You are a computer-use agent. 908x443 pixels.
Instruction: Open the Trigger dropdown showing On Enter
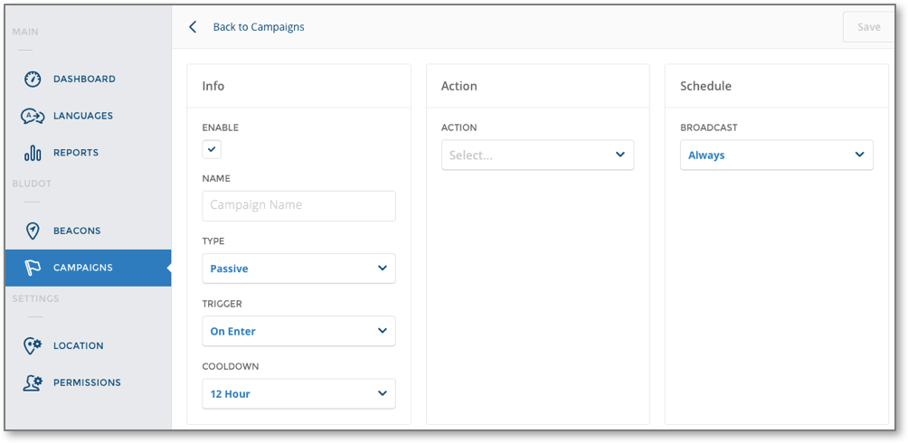pyautogui.click(x=298, y=331)
